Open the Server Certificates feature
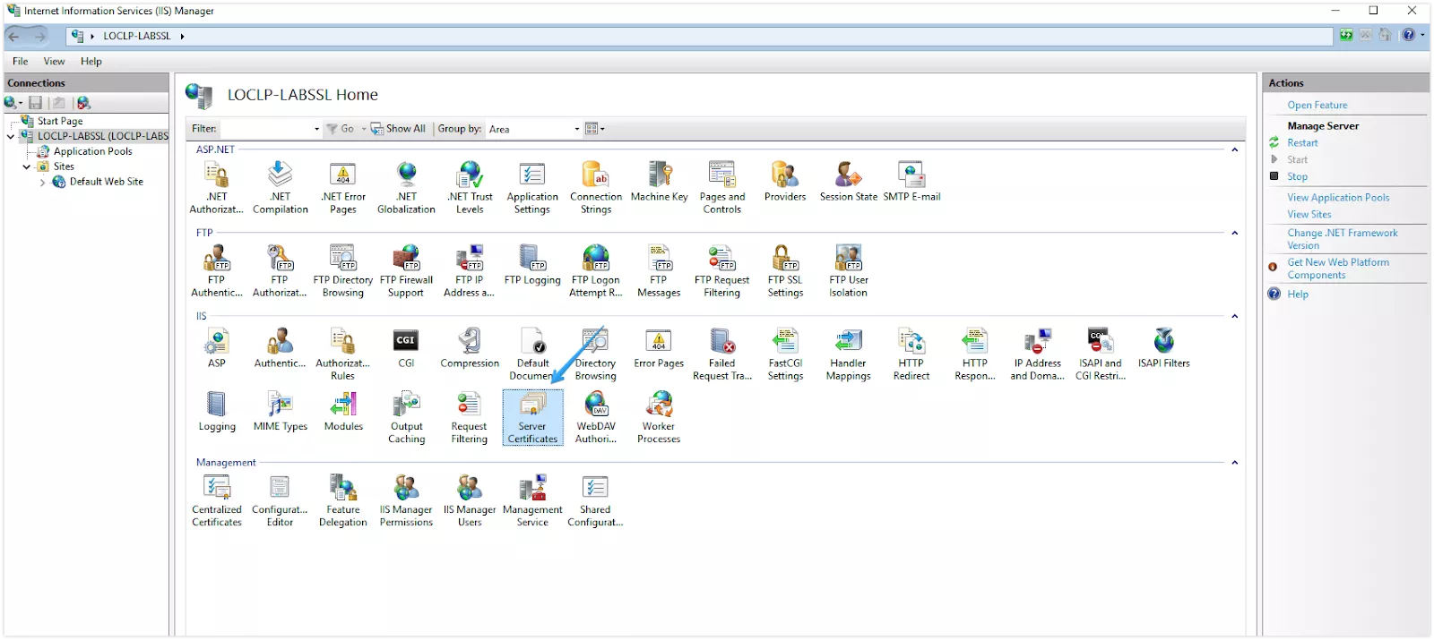Image resolution: width=1434 pixels, height=640 pixels. (532, 417)
